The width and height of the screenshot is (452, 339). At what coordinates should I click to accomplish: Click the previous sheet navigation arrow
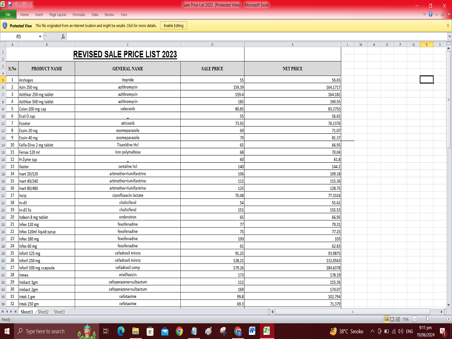coord(7,311)
